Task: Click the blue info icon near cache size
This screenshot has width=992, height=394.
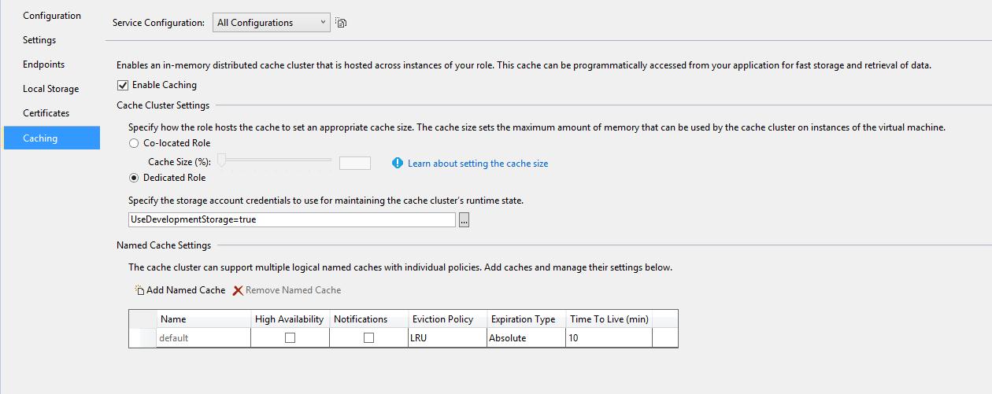Action: [398, 163]
